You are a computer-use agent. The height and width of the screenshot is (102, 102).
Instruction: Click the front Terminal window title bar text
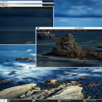pyautogui.click(x=79, y=28)
